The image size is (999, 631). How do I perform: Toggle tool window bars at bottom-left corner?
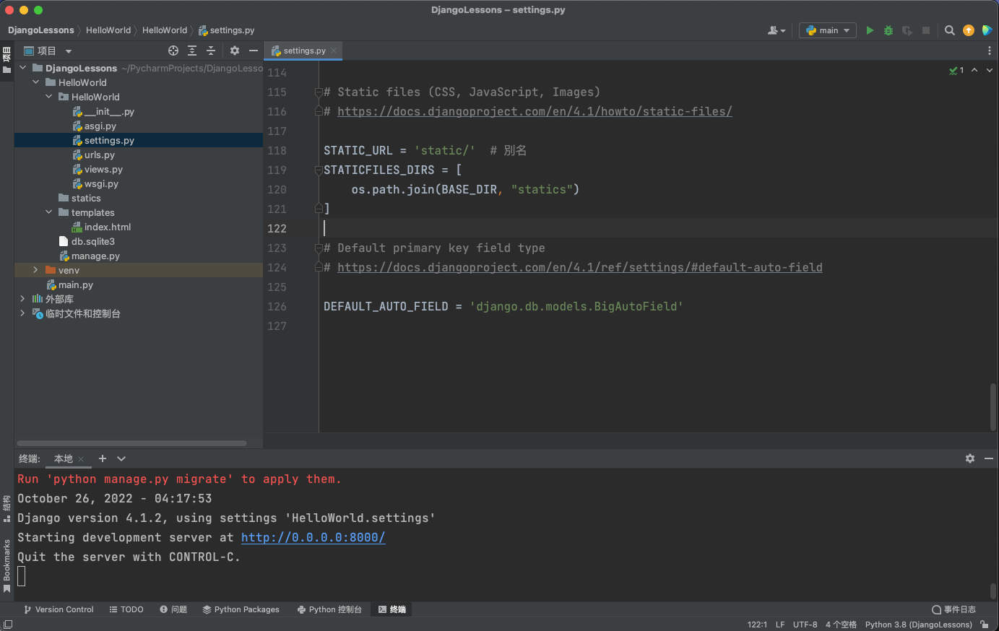tap(8, 625)
